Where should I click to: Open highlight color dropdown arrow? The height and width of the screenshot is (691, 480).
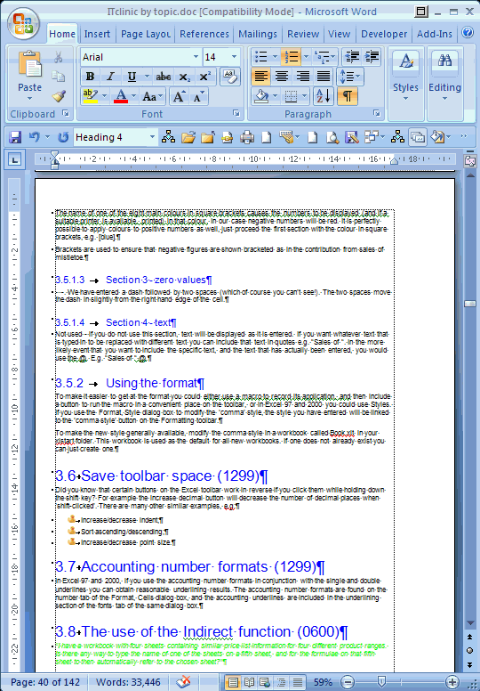[104, 96]
